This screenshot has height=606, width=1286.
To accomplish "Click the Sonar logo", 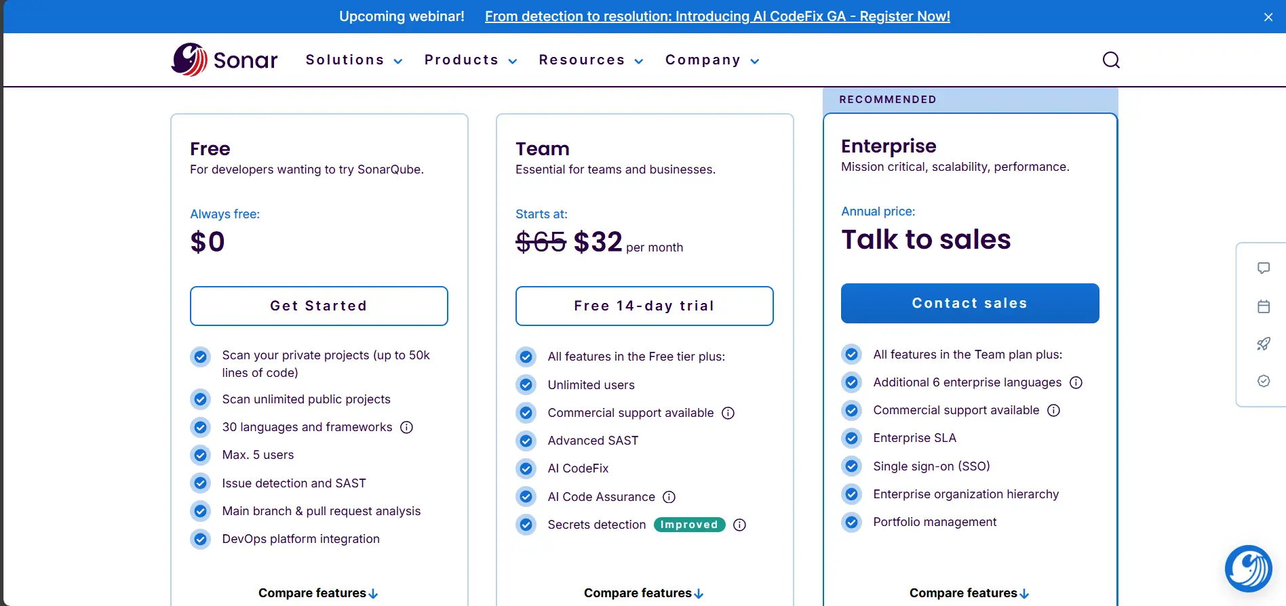I will 225,60.
